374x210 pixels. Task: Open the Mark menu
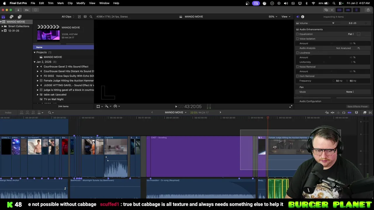tap(60, 3)
